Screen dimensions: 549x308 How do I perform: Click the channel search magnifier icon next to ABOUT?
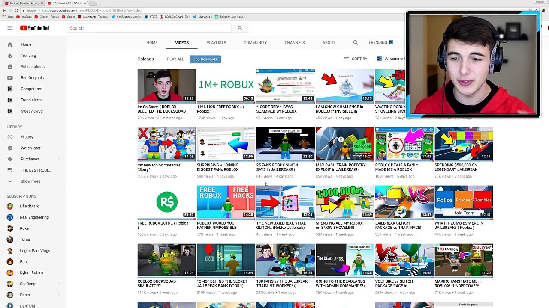pyautogui.click(x=355, y=43)
